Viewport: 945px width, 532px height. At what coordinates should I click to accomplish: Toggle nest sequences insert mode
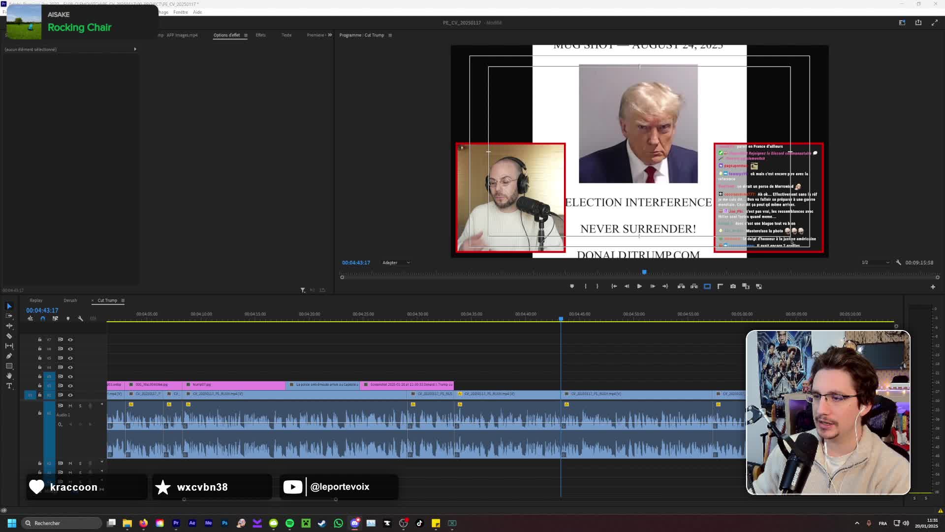30,319
